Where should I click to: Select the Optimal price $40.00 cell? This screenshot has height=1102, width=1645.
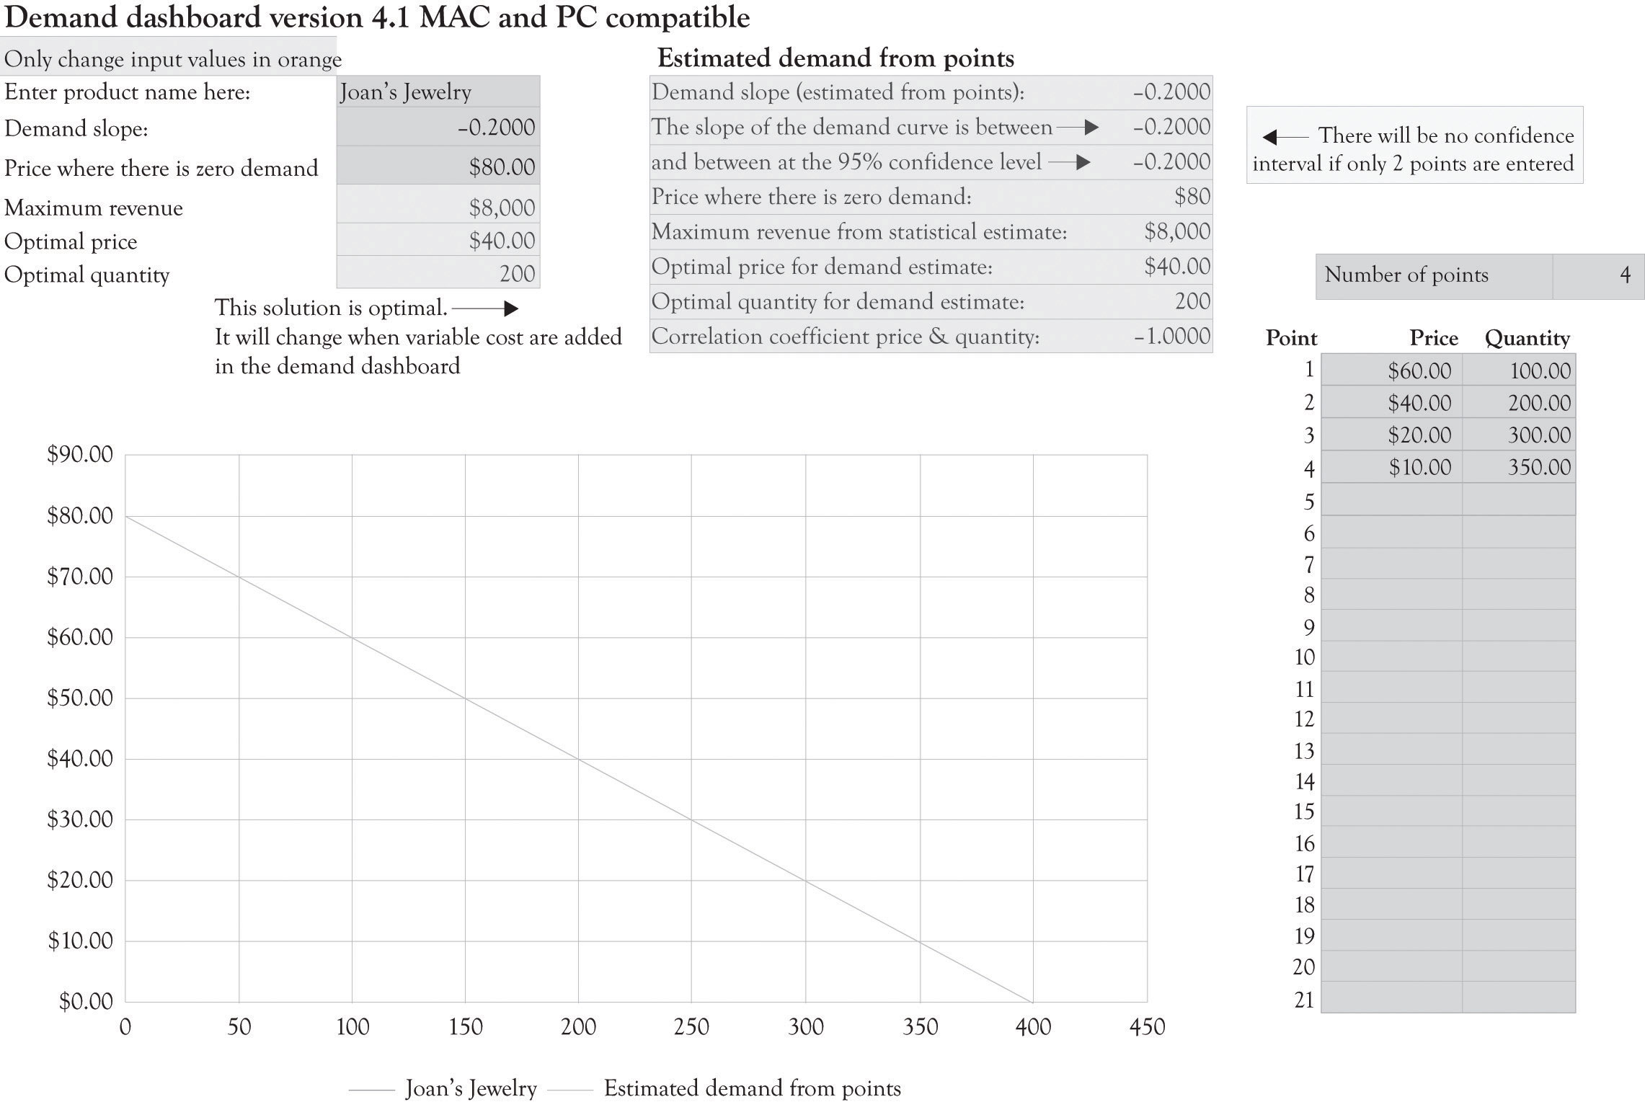(x=438, y=239)
